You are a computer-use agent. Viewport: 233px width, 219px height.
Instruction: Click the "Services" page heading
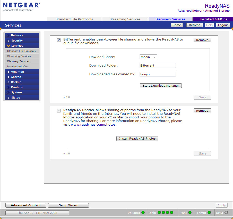(13, 25)
